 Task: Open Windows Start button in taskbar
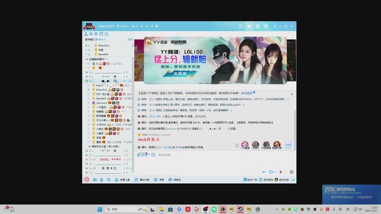click(100, 209)
